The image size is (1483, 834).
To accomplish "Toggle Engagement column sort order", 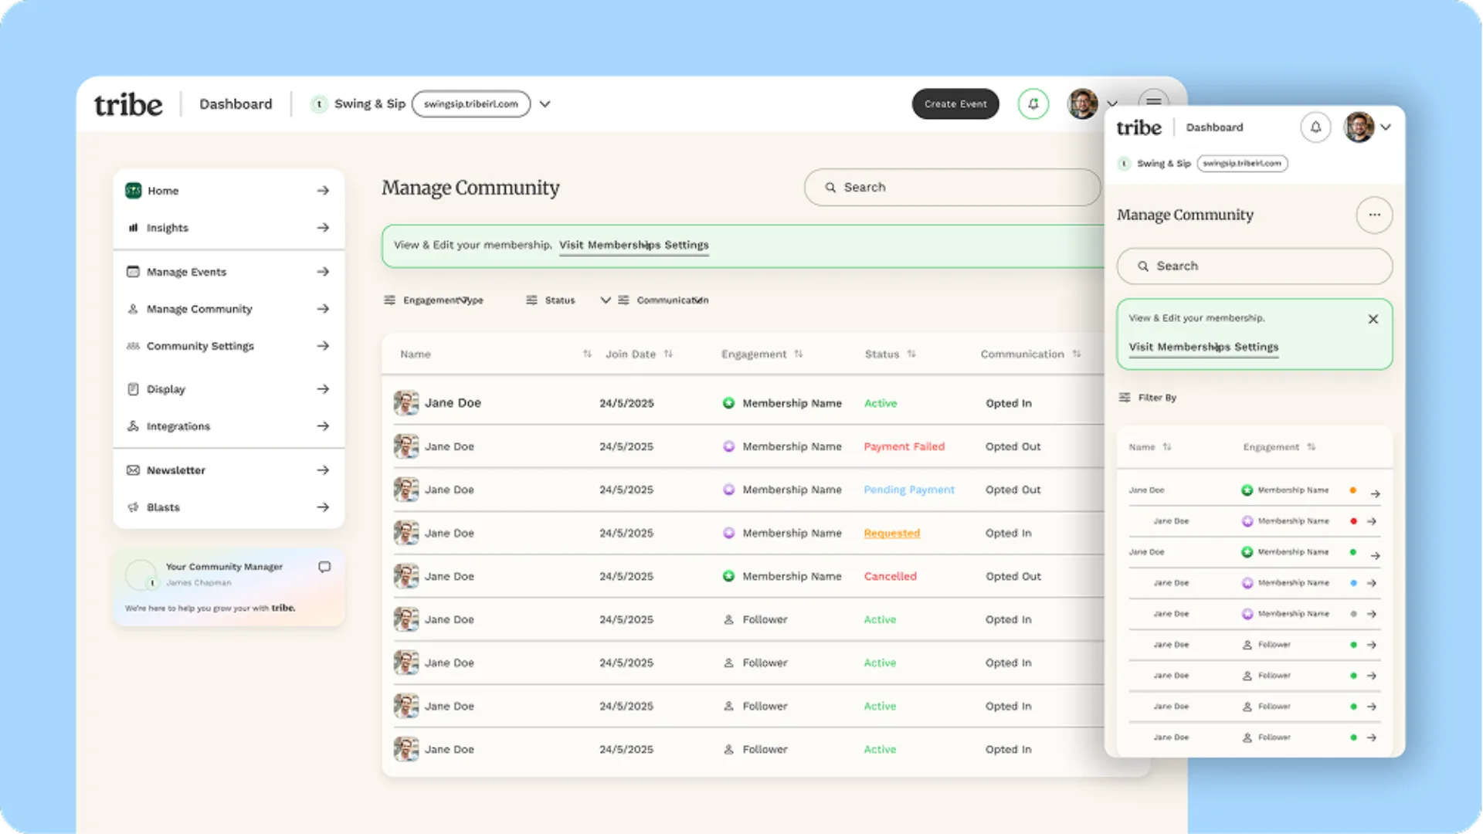I will [799, 354].
